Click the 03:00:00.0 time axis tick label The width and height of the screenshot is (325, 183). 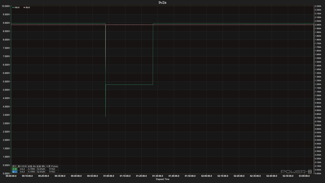click(x=304, y=176)
